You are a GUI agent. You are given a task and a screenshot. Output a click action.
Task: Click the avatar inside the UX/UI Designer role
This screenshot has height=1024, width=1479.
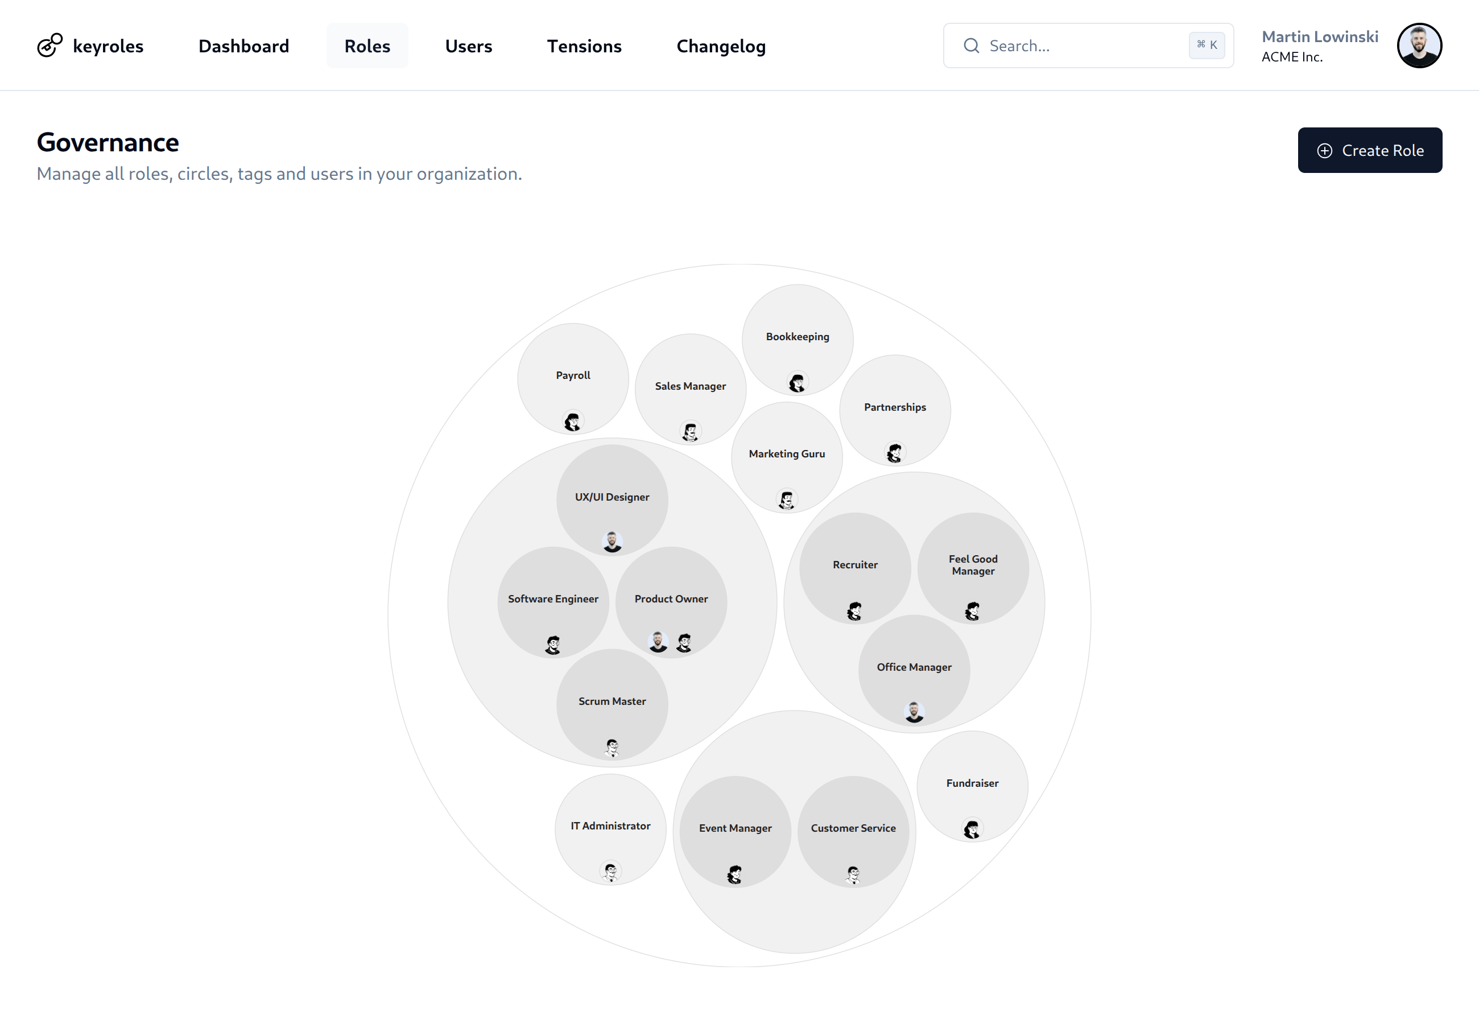(x=612, y=541)
